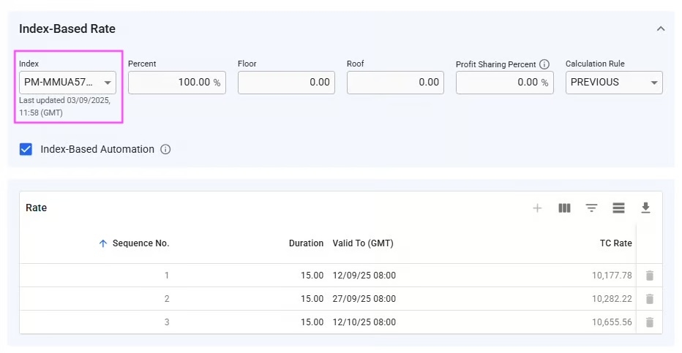Delete the rate row with sequence 3
Viewport: 682px width, 353px height.
click(649, 322)
